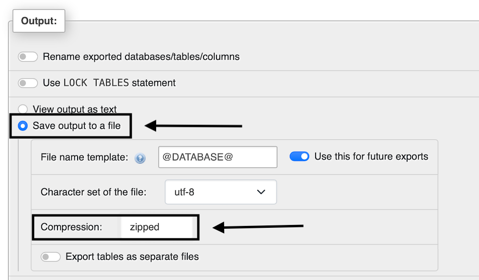Image resolution: width=479 pixels, height=280 pixels.
Task: Open the Character set utf-8 dropdown
Action: [221, 192]
